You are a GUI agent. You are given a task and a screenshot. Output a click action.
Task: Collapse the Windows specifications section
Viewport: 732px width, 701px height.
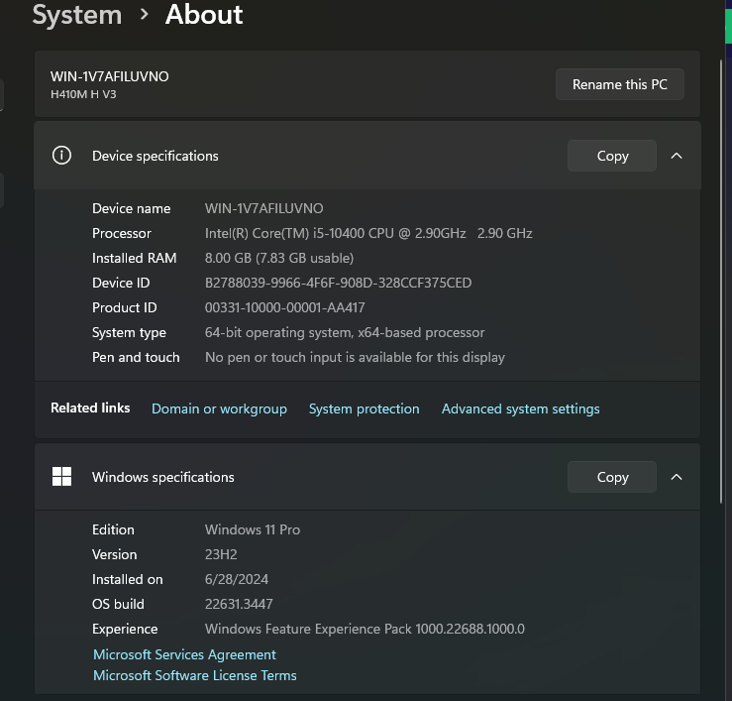(677, 477)
